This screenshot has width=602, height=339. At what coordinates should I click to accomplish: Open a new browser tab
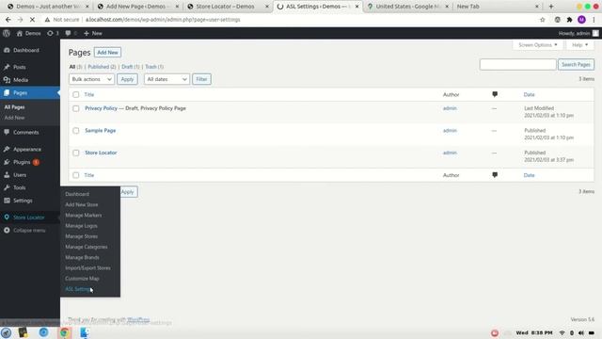point(551,7)
